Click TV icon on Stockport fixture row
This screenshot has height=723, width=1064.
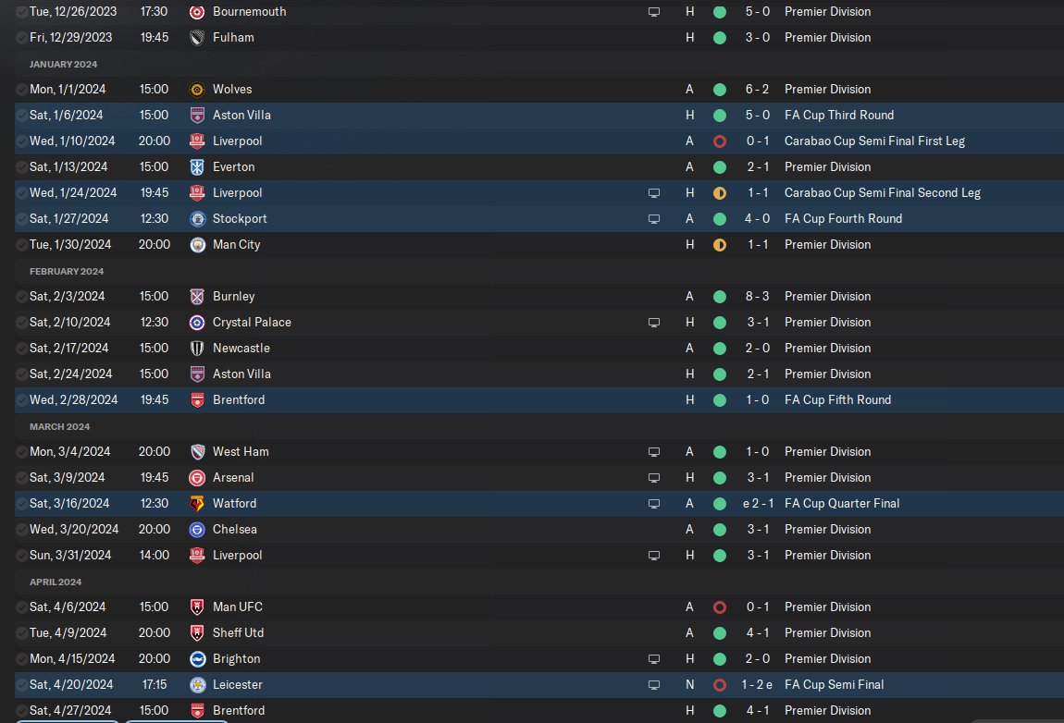click(654, 219)
